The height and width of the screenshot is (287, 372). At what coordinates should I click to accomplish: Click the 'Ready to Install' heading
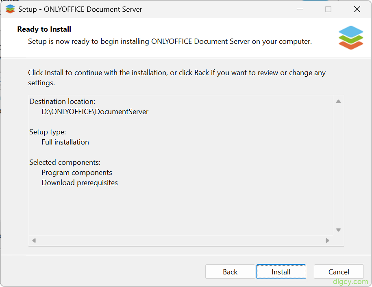44,29
